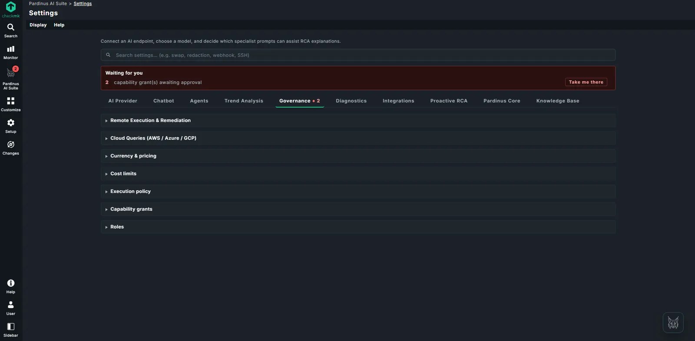Viewport: 695px width, 341px height.
Task: Select the Governance tab
Action: tap(300, 101)
